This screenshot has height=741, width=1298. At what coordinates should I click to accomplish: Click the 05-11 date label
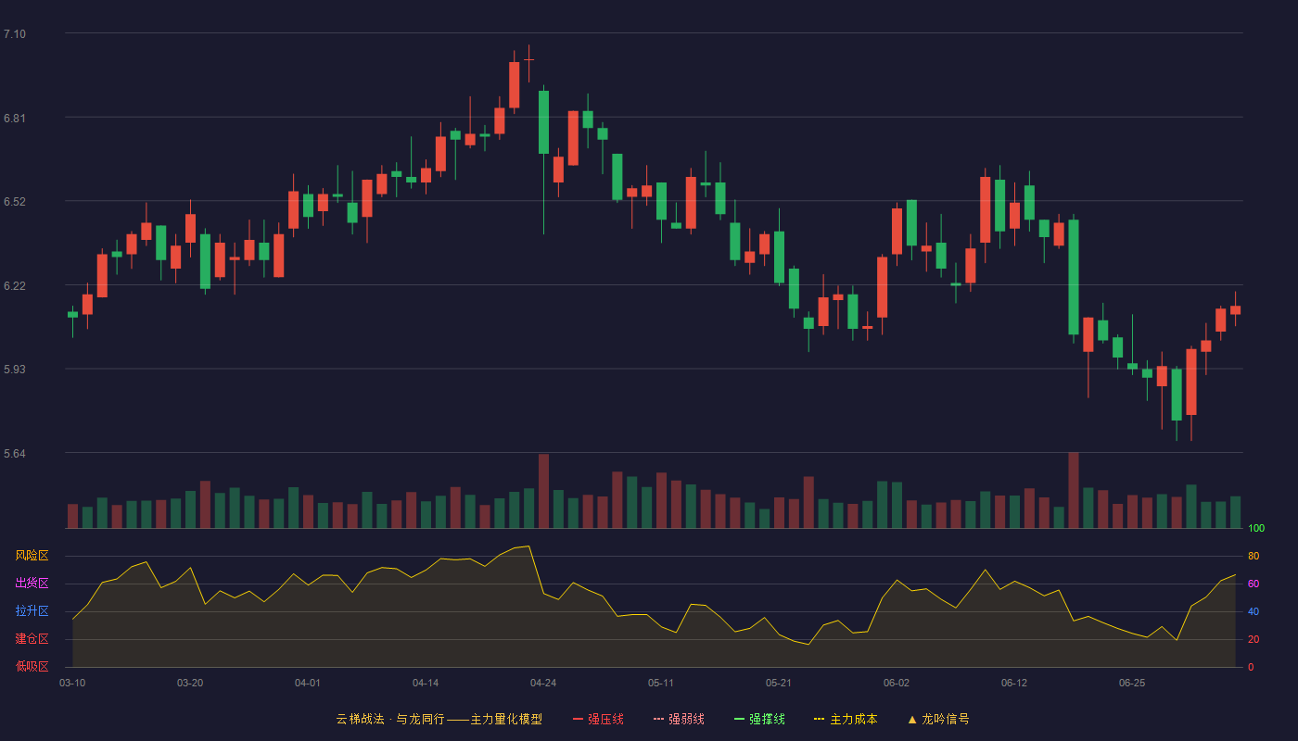(x=661, y=683)
